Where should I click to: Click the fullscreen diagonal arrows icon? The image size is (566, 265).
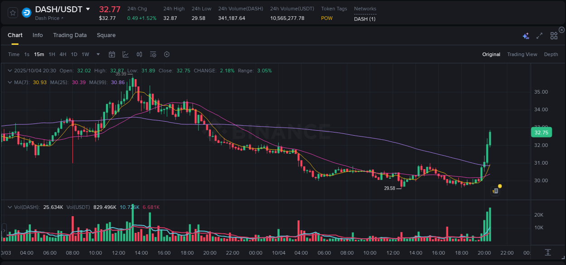coord(539,35)
